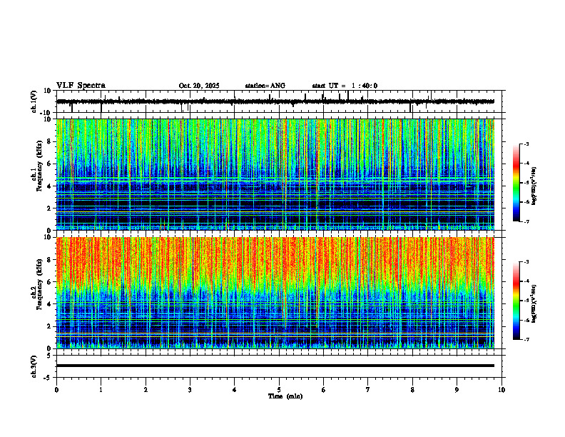Click the "10" tick of ch.1(V) waveform axis
The width and height of the screenshot is (565, 437).
[48, 91]
